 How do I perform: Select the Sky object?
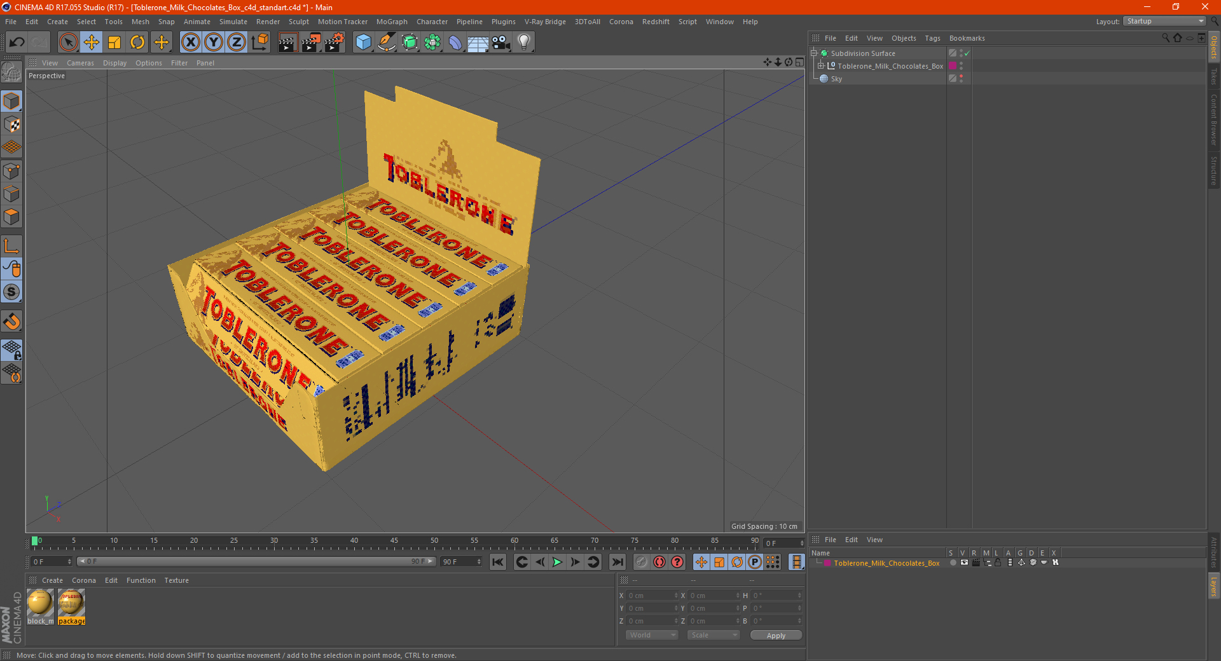(x=836, y=79)
